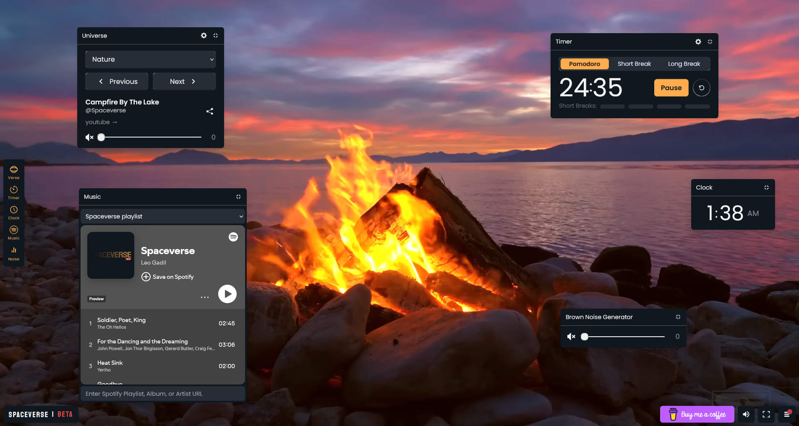Open the hamburger menu with notification dot
This screenshot has height=426, width=799.
click(787, 414)
